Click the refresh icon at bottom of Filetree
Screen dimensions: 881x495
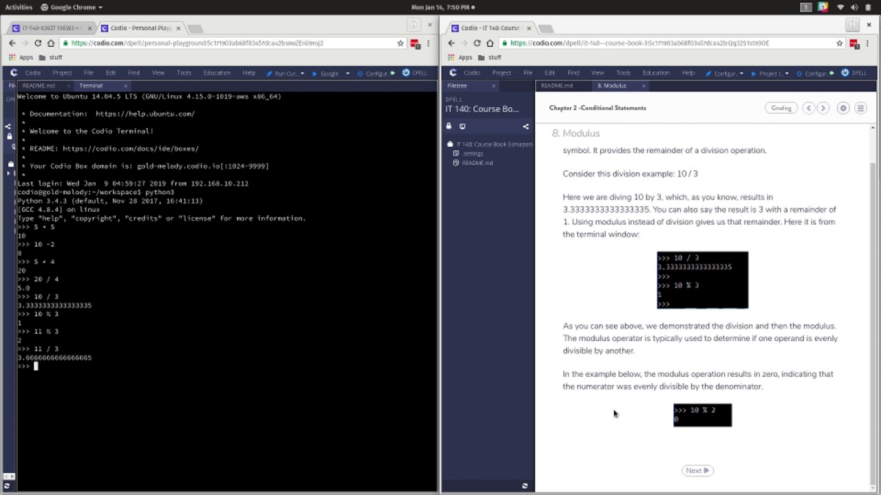coord(524,486)
